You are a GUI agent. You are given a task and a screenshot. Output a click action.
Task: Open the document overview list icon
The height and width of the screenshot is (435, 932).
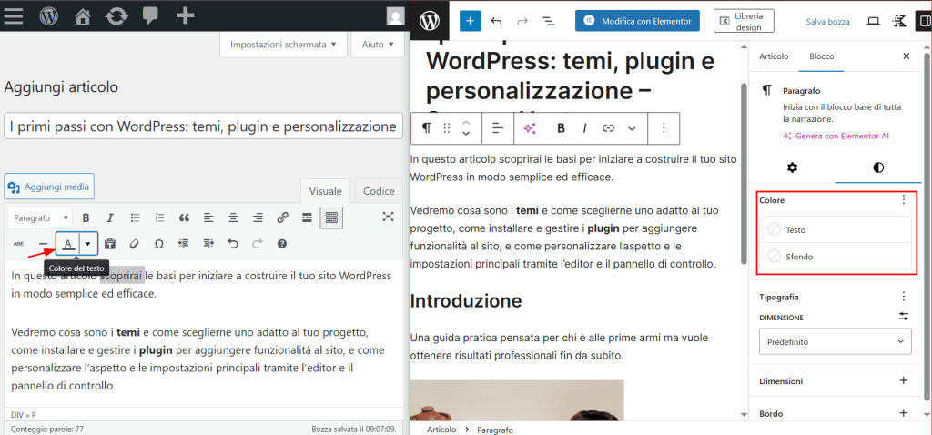549,20
